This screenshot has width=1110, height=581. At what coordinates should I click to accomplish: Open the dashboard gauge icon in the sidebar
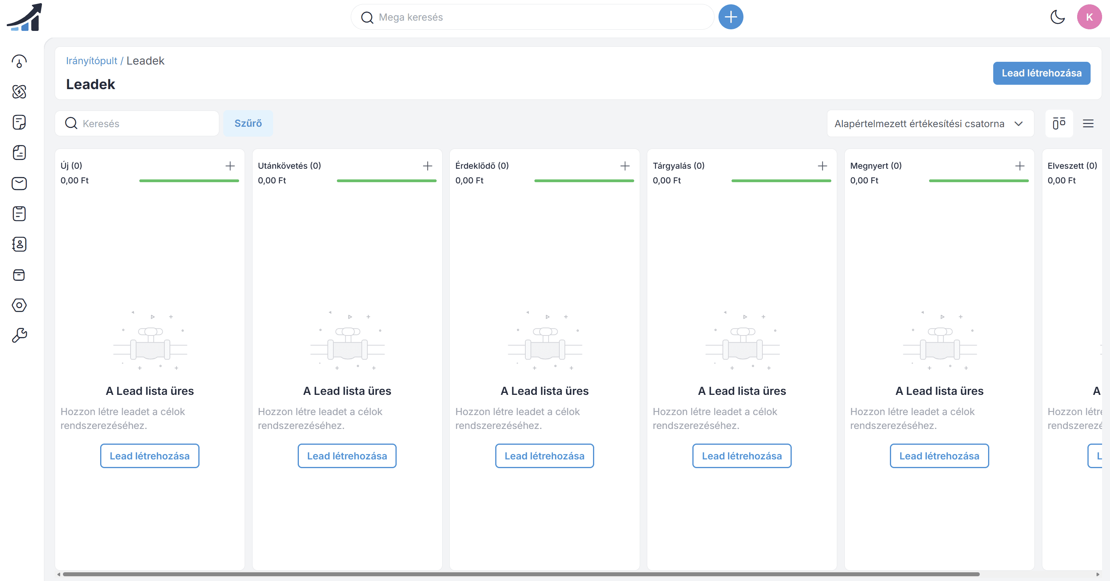click(x=19, y=61)
